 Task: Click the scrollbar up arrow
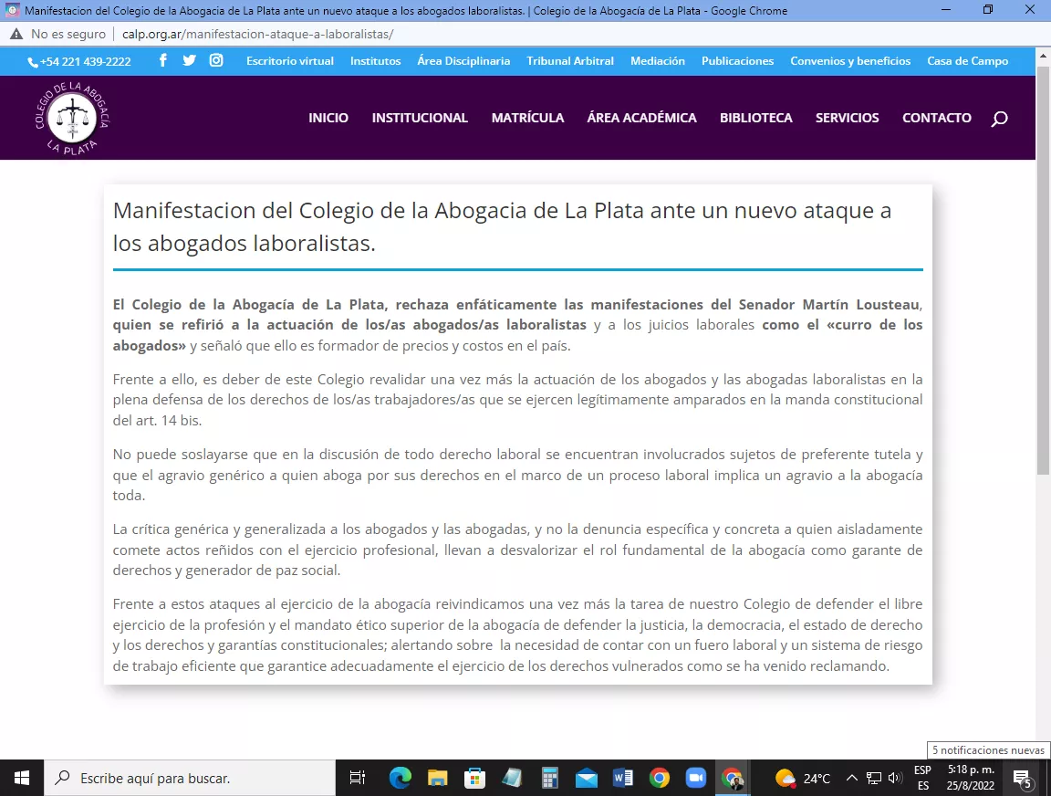(x=1043, y=55)
